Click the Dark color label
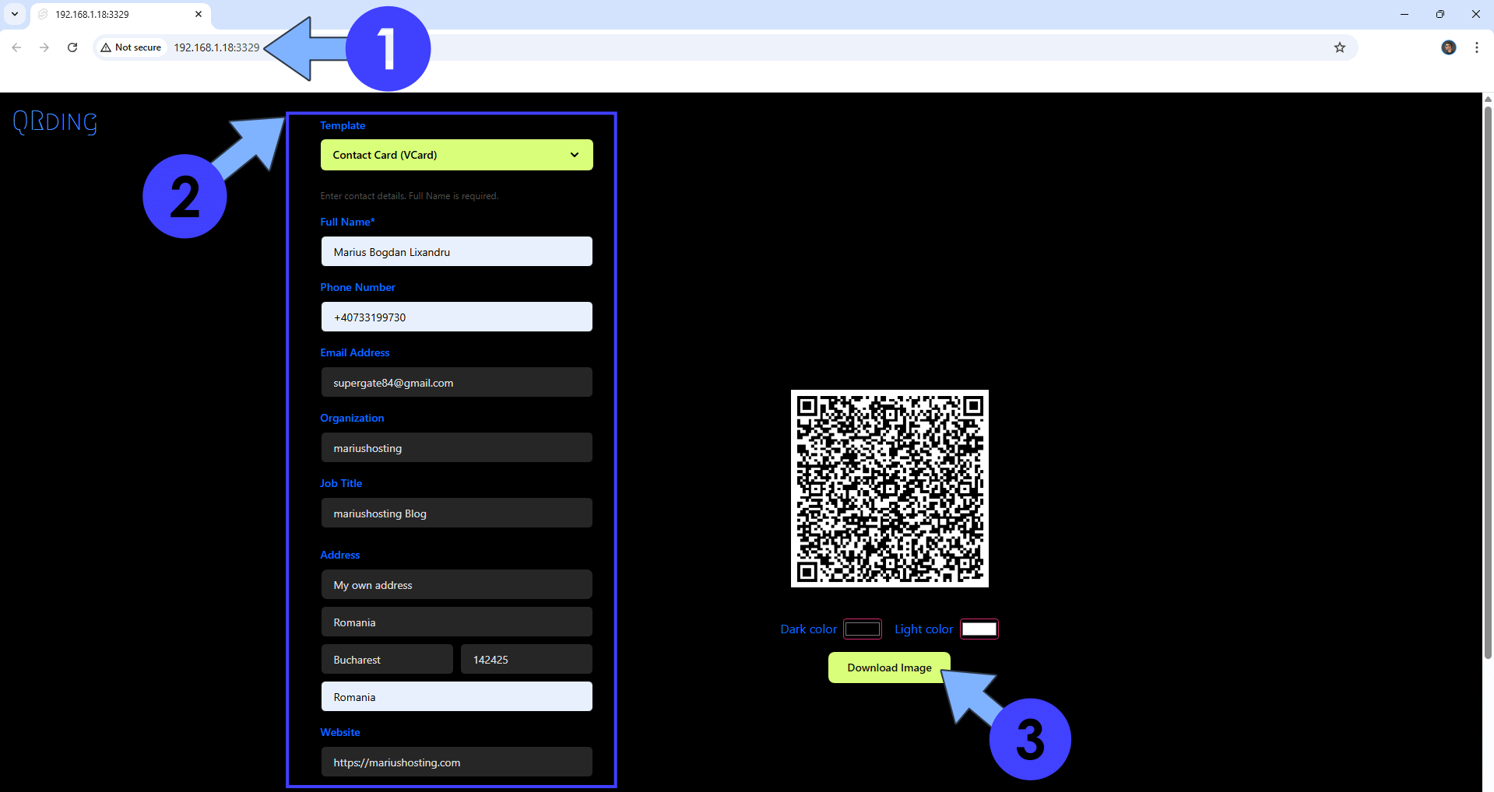 809,629
